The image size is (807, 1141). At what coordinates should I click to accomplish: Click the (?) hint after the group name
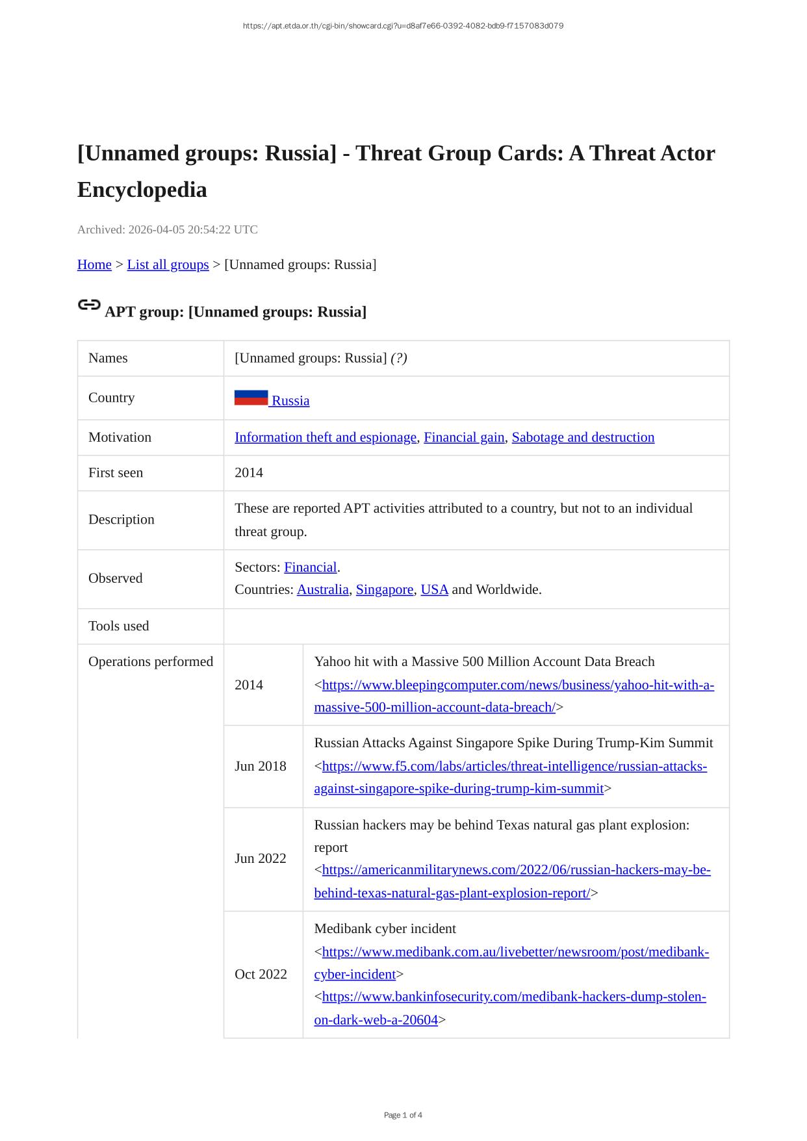[399, 358]
